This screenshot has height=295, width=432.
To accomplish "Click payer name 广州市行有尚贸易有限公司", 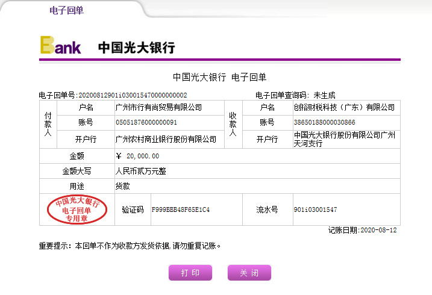I will 158,107.
